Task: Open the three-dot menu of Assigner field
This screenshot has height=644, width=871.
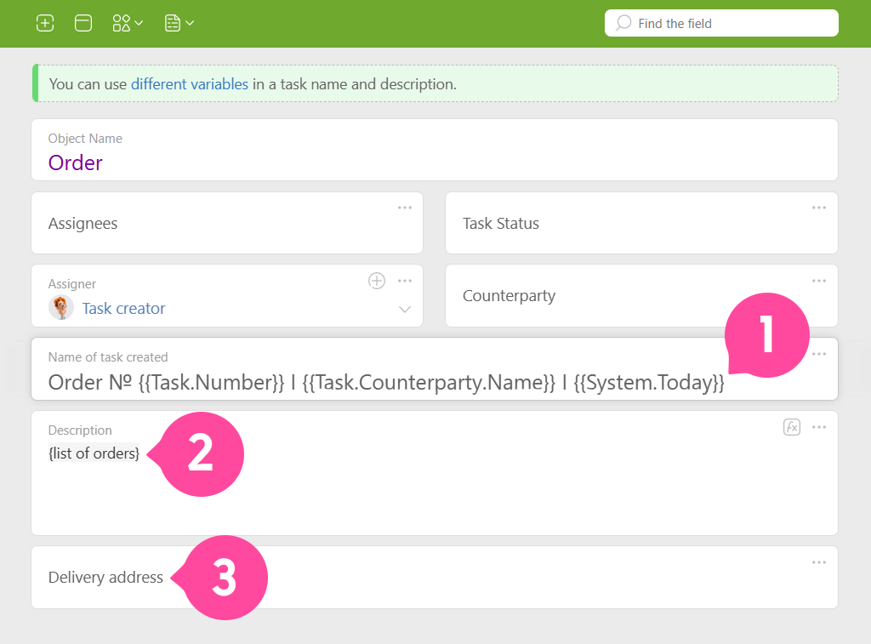Action: click(x=405, y=281)
